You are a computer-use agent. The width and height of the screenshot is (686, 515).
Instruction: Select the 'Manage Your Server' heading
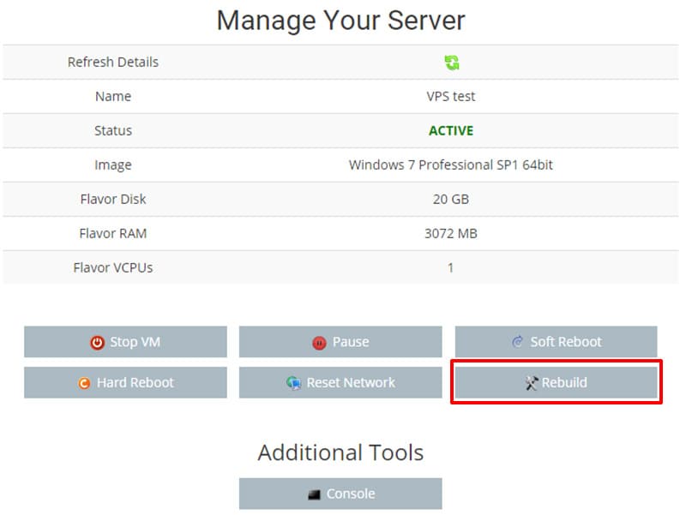[x=340, y=20]
